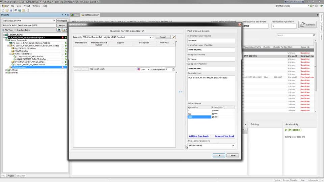
Task: Select the Structure Editor radio button
Action: tap(15, 30)
